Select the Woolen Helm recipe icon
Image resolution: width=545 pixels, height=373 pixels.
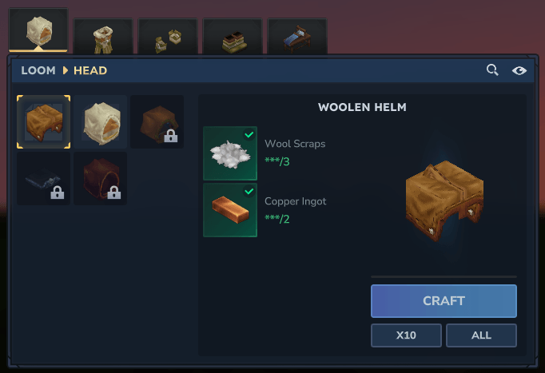click(x=43, y=122)
